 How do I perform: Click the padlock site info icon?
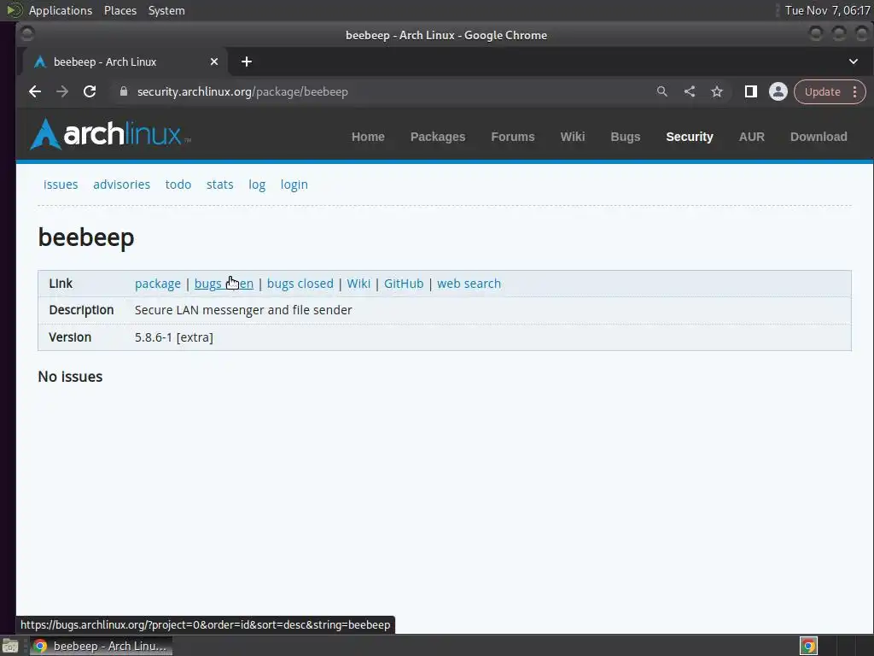124,91
